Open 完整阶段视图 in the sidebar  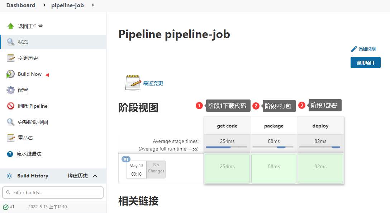(33, 122)
